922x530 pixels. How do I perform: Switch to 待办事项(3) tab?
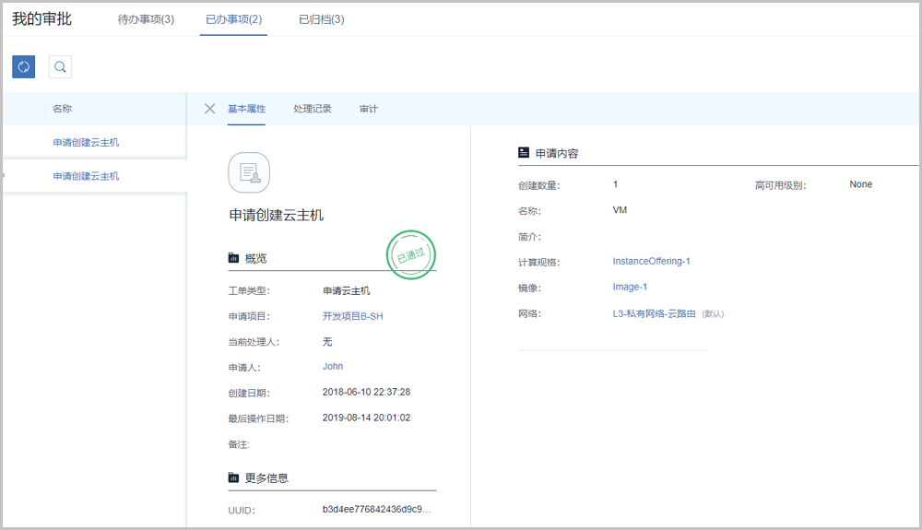point(146,19)
